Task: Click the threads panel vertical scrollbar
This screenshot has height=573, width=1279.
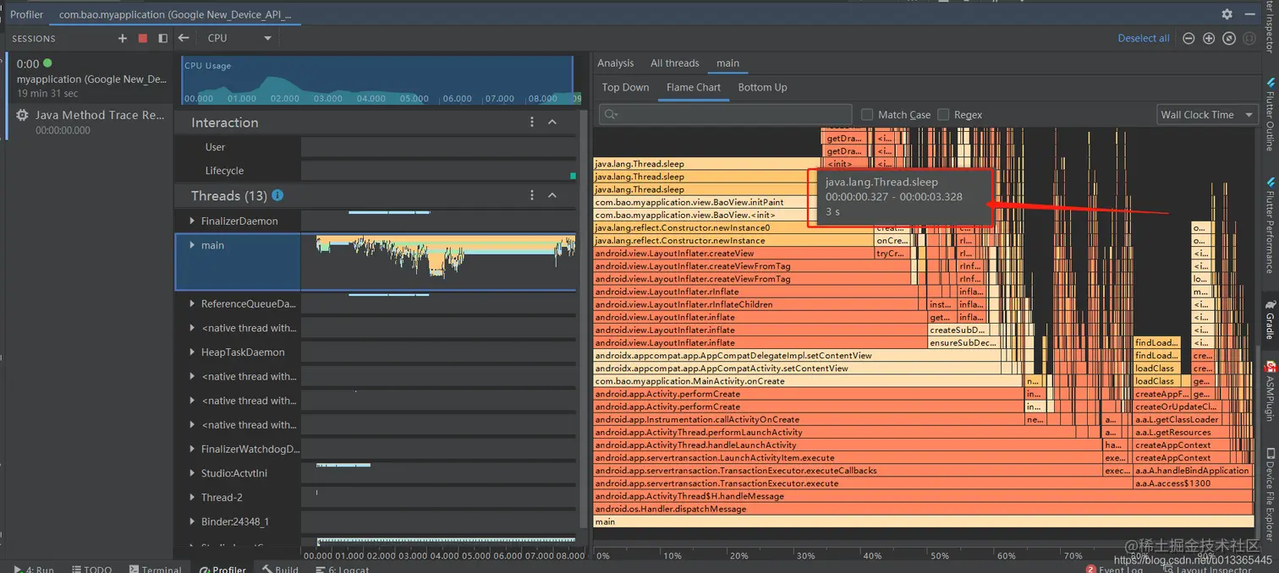Action: point(583,321)
